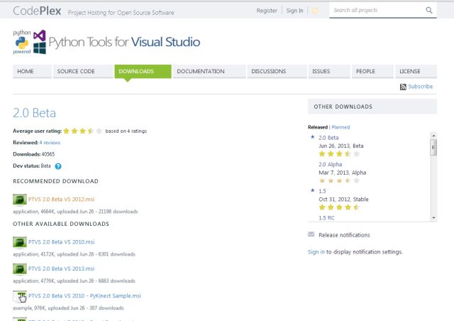Image resolution: width=454 pixels, height=321 pixels.
Task: Click the PyKinect Sample file icon
Action: point(20,296)
